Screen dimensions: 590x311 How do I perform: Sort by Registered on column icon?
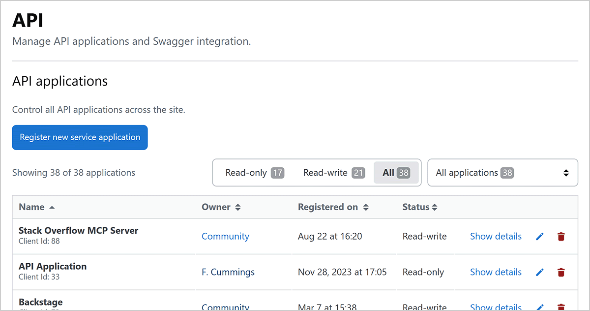[366, 207]
